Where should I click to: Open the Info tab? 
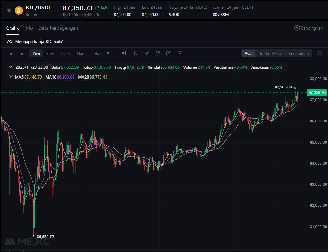(x=28, y=28)
